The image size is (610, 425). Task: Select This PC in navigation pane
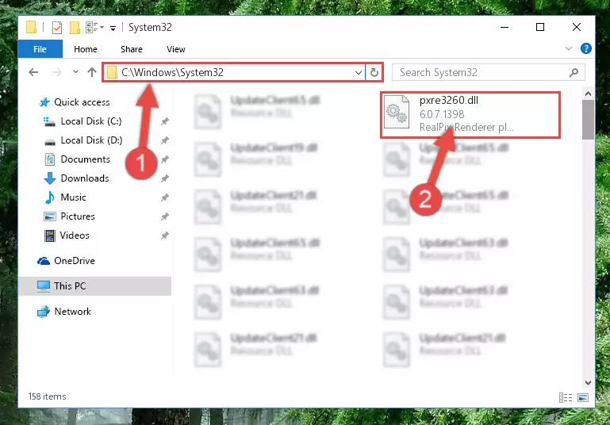click(94, 286)
